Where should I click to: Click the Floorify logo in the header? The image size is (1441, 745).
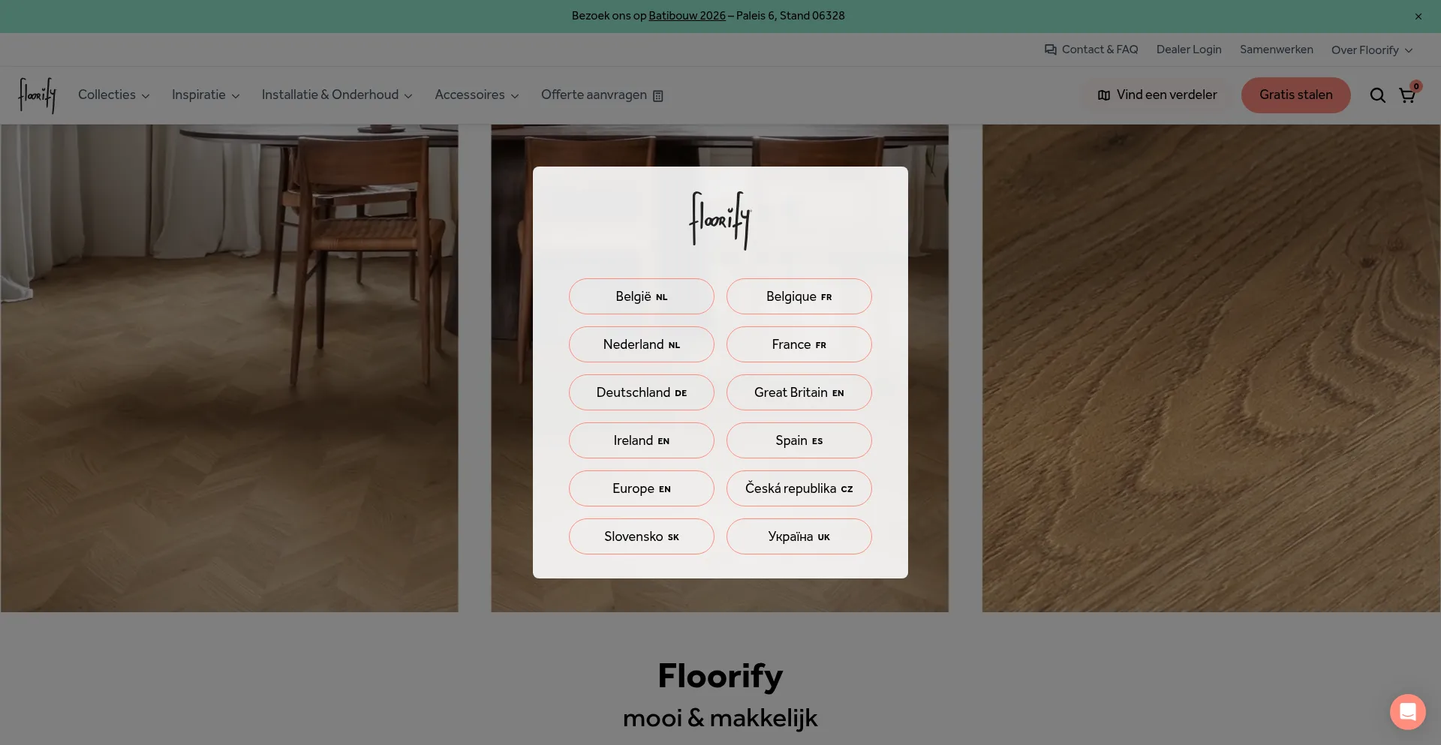[x=37, y=95]
